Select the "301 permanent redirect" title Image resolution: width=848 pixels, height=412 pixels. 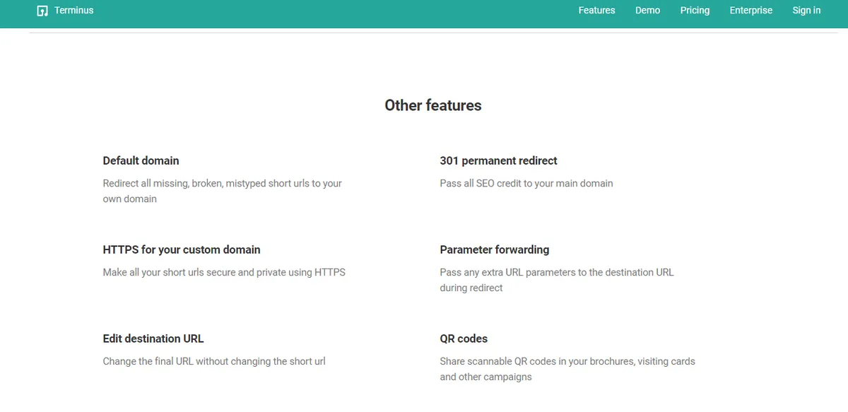point(498,160)
